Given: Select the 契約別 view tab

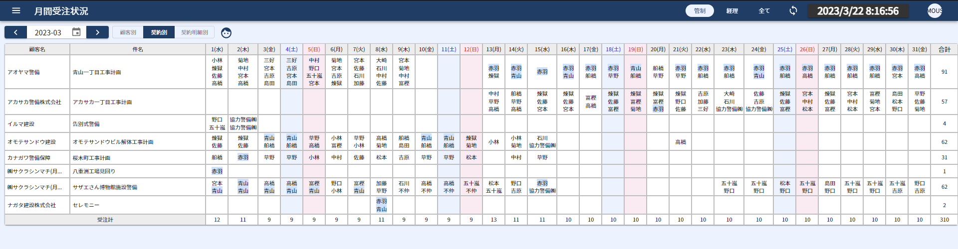Looking at the screenshot, I should click(159, 32).
